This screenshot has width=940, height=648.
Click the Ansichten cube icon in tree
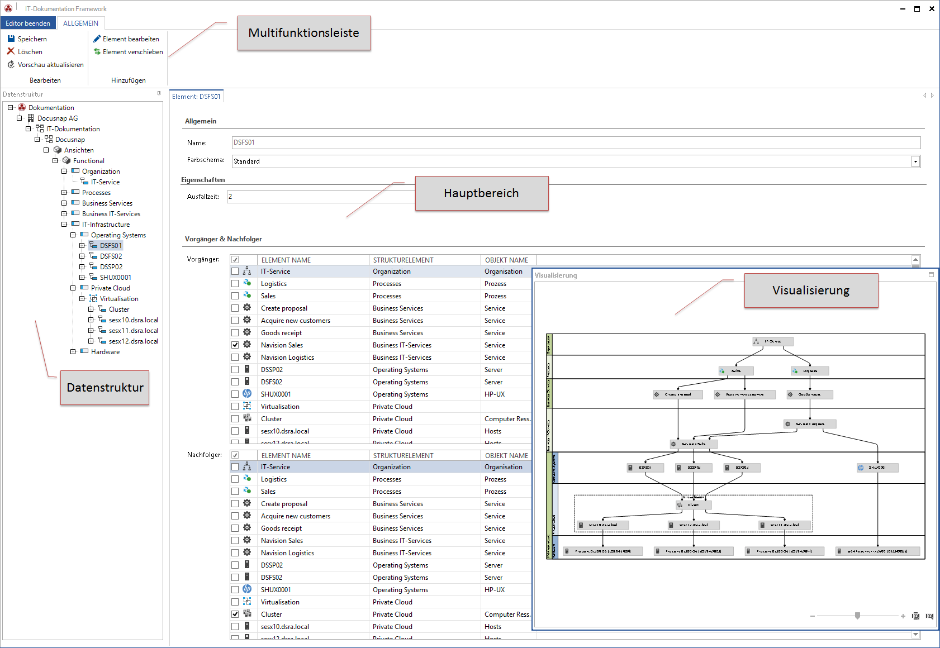tap(58, 150)
